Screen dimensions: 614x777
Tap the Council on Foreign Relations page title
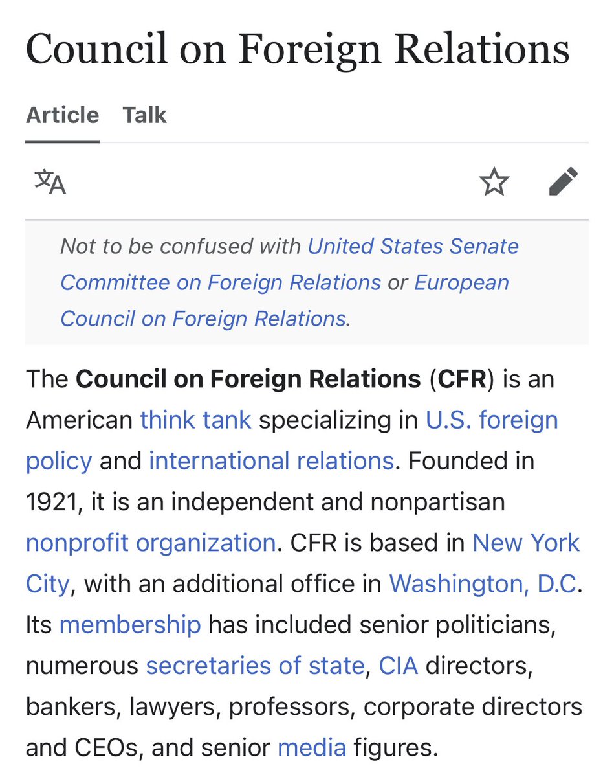pos(298,49)
